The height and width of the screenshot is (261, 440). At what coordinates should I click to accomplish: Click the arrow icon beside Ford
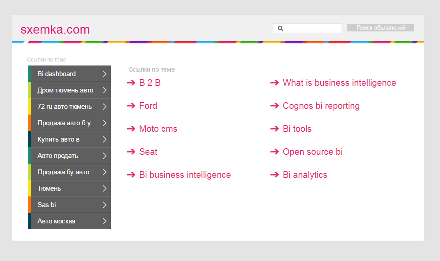point(131,106)
